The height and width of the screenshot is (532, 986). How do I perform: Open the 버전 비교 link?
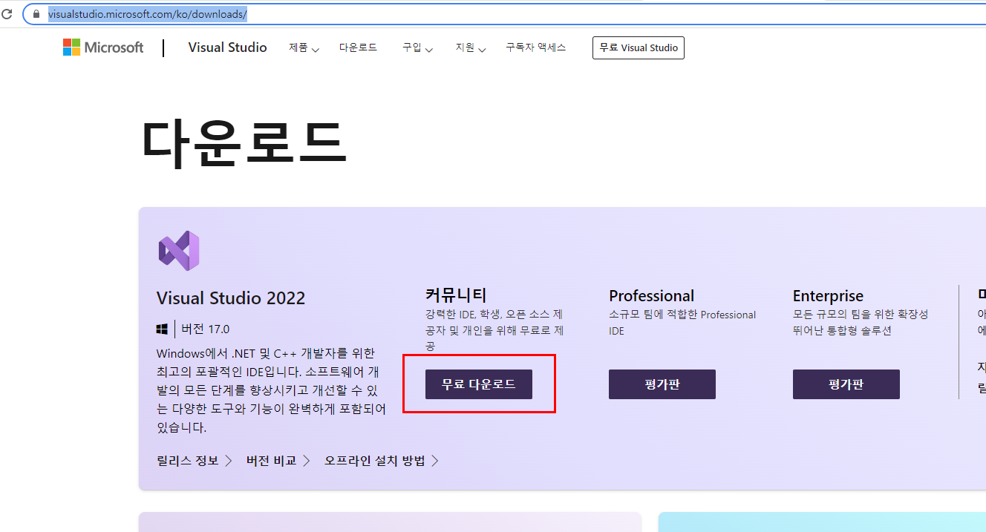point(278,461)
